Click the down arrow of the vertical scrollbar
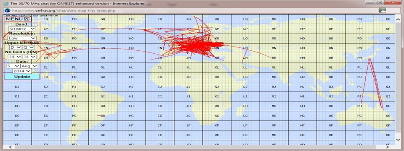 click(398, 140)
